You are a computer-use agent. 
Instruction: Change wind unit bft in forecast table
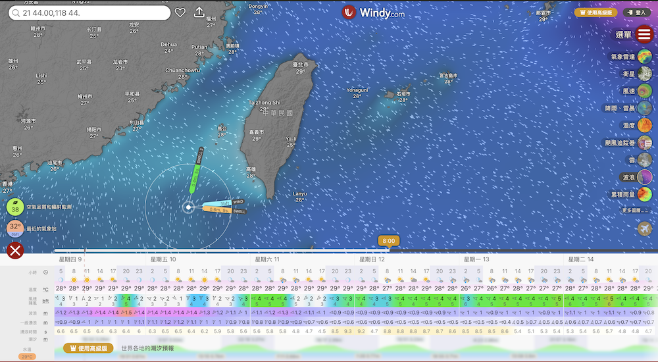(x=45, y=301)
